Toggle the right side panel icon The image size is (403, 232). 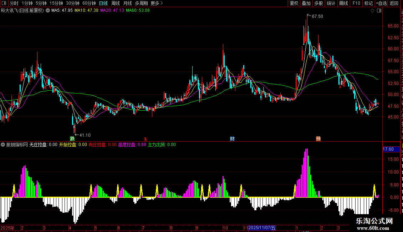(379, 11)
